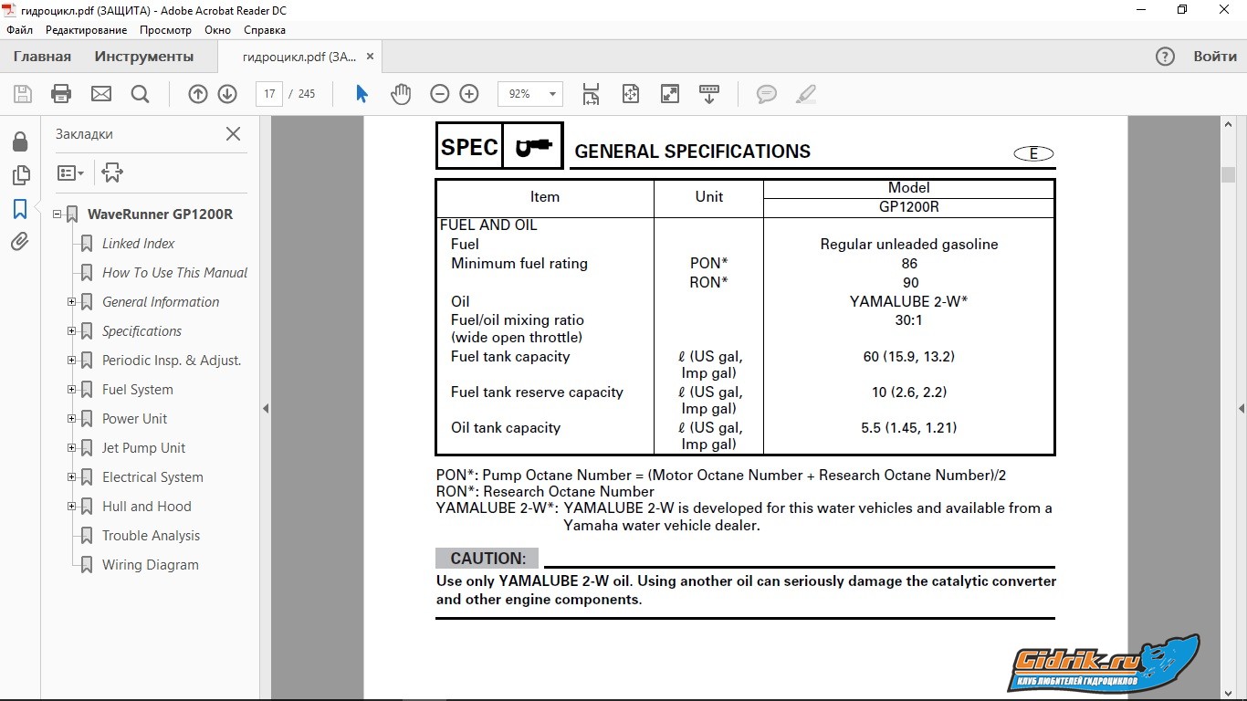Collapse the left navigation pane arrow
Screen dimensions: 1247x701
click(x=266, y=408)
